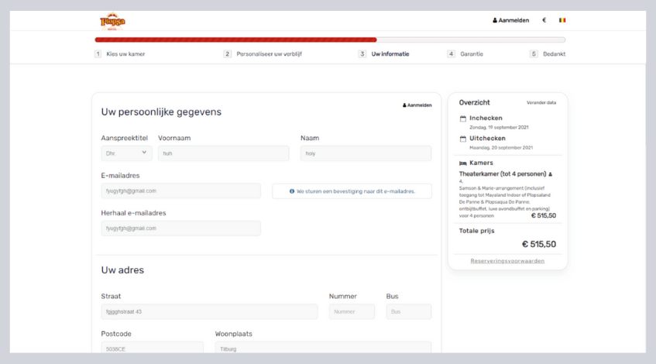Open the Aanspreektitel dropdown
Screen dimensions: 656x364
pyautogui.click(x=126, y=153)
